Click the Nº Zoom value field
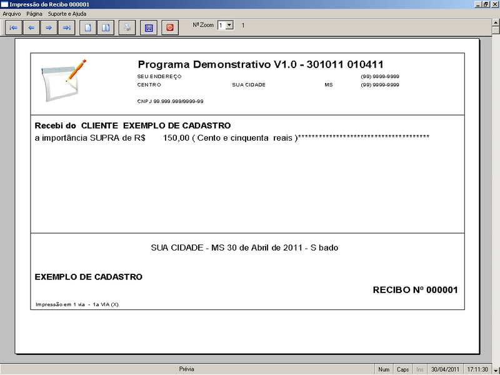Viewport: 500px width, 375px height. pos(222,25)
